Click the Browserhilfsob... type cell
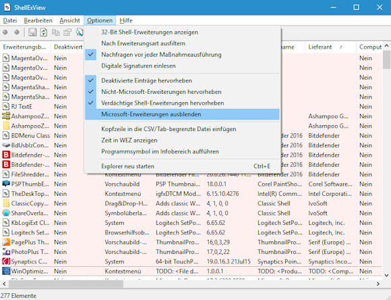Viewport: 391px width, 300px height. tap(127, 232)
